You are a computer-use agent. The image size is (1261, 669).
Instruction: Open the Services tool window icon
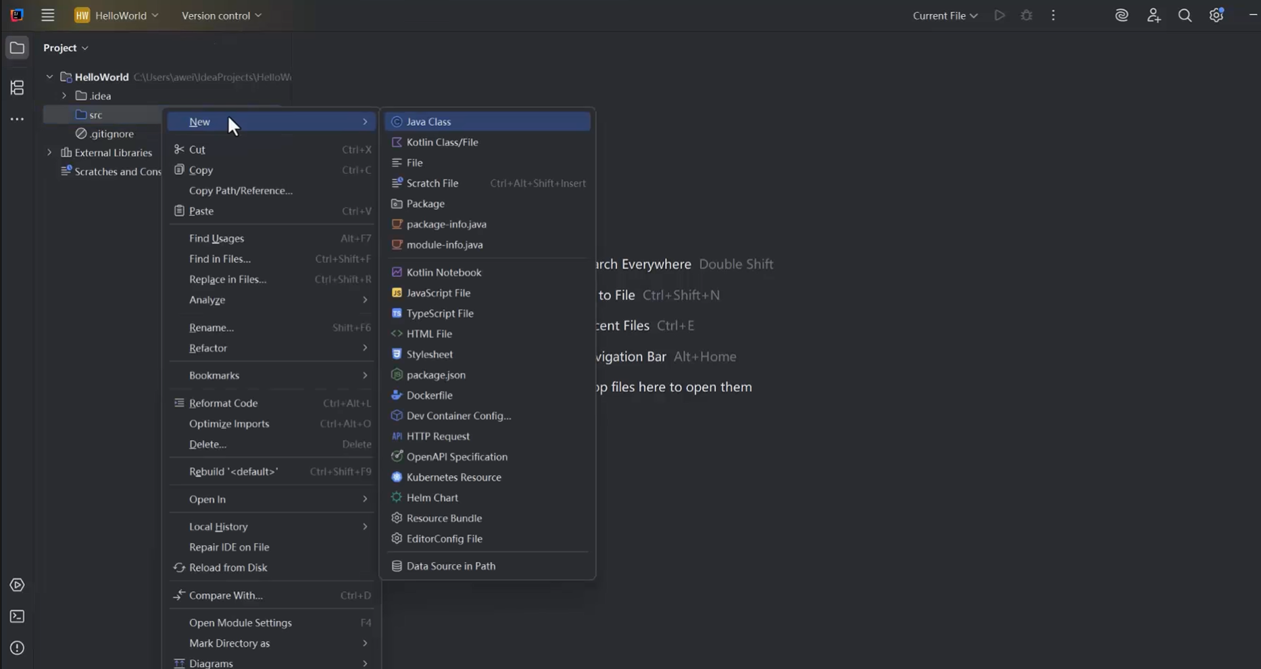click(x=17, y=585)
